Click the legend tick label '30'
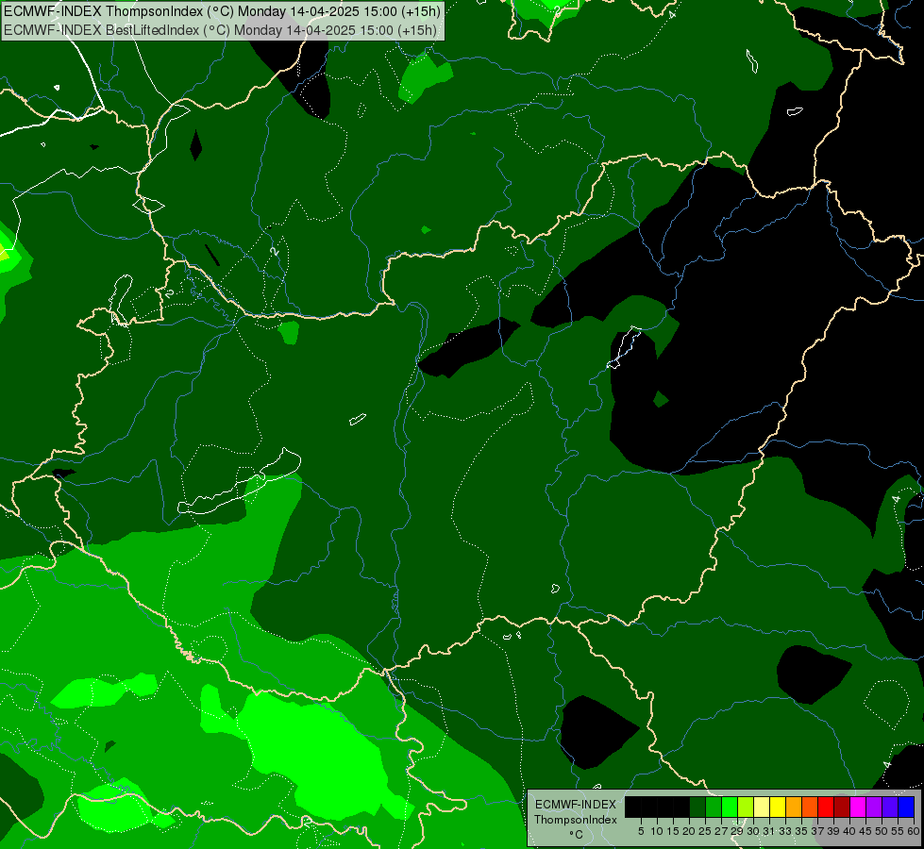 753,831
